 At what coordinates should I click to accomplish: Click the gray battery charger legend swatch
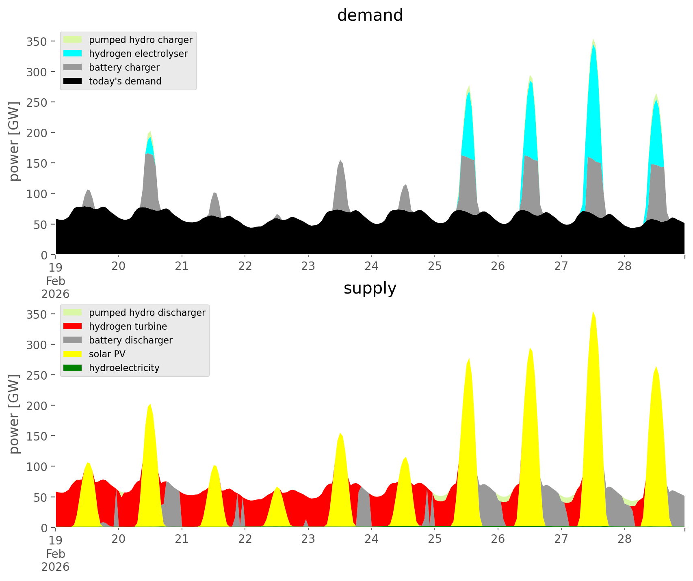(x=73, y=67)
